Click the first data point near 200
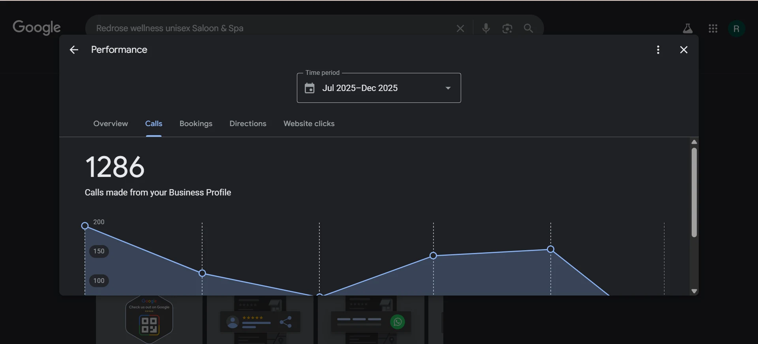The width and height of the screenshot is (758, 344). click(x=85, y=226)
